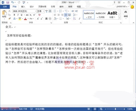Save the document with the floppy icon
Image resolution: width=136 pixels, height=111 pixels.
pyautogui.click(x=8, y=2)
